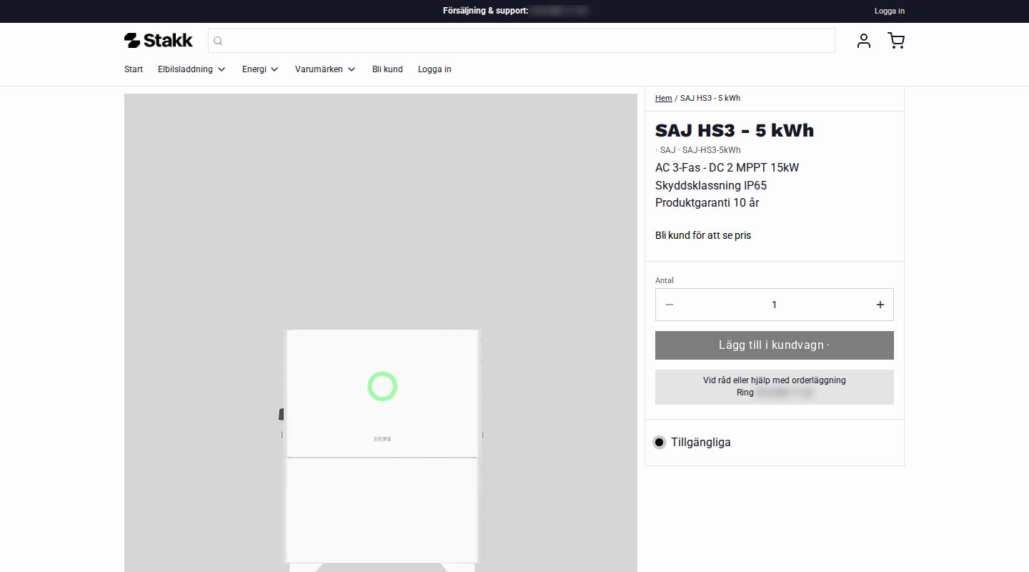1029x572 pixels.
Task: Click Logga in in the top bar
Action: 890,11
